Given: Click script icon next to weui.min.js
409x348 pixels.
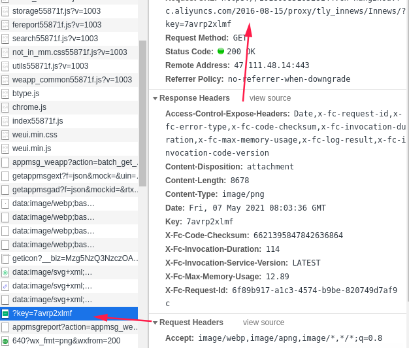Looking at the screenshot, I should 5,148.
